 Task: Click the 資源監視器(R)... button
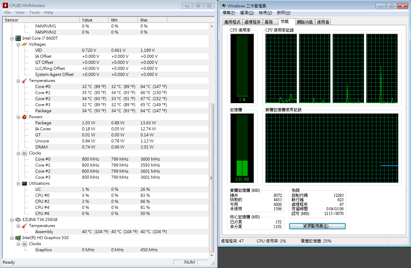(317, 226)
